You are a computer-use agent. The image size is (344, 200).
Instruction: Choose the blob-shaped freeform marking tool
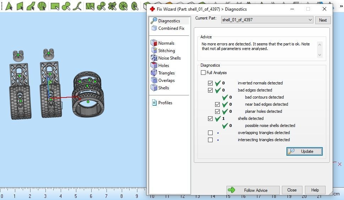coord(66,6)
